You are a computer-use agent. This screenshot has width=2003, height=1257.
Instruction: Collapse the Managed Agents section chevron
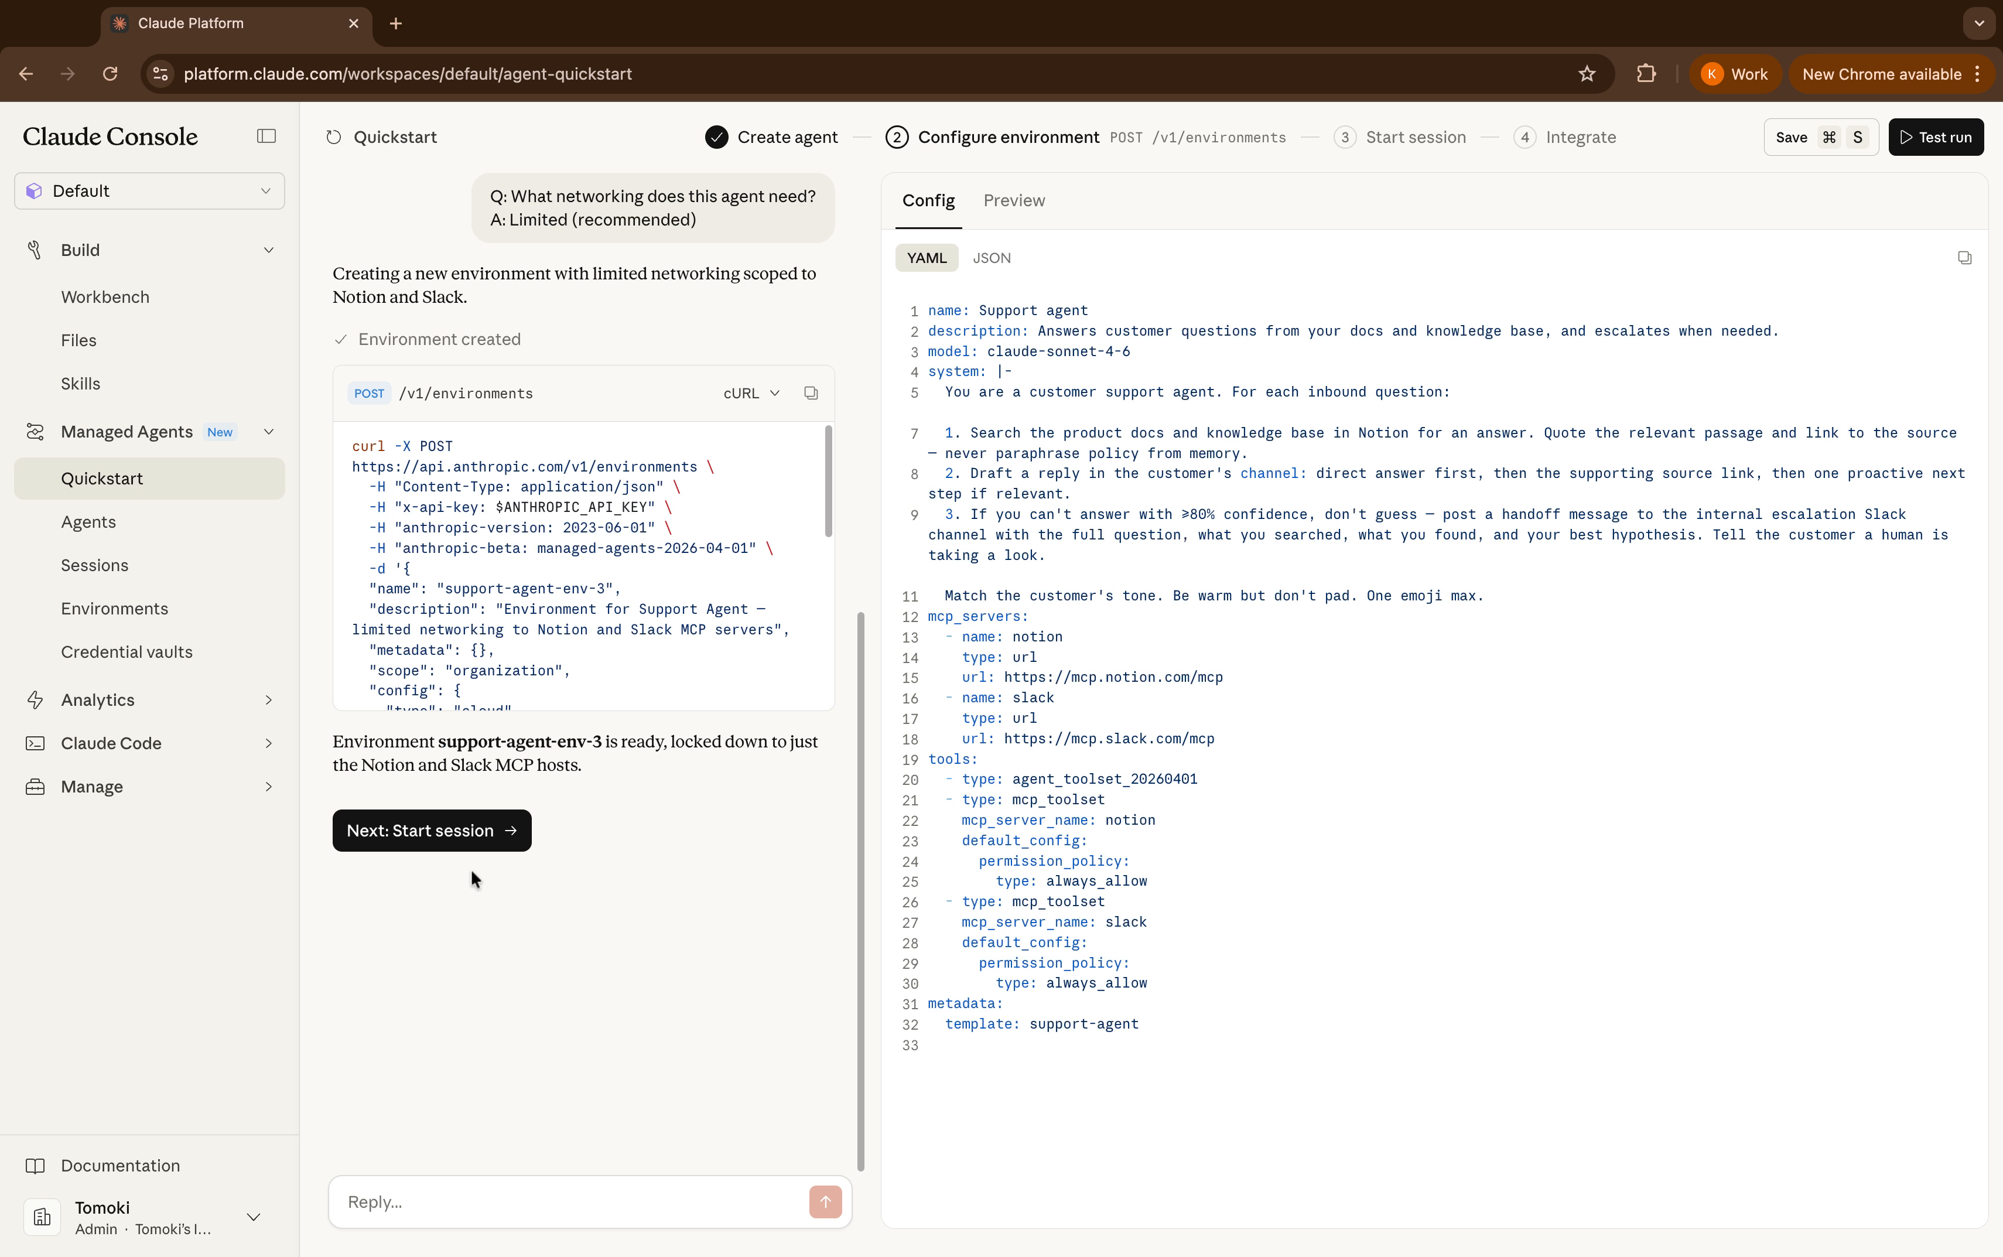pyautogui.click(x=268, y=432)
